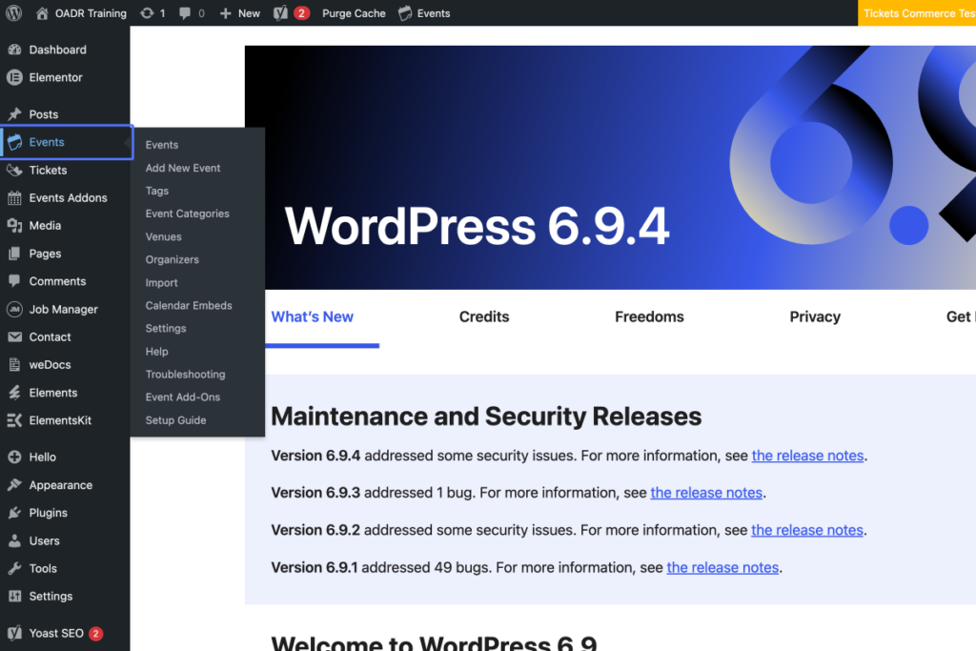Click the Events label in sidebar
This screenshot has width=976, height=651.
pos(47,142)
